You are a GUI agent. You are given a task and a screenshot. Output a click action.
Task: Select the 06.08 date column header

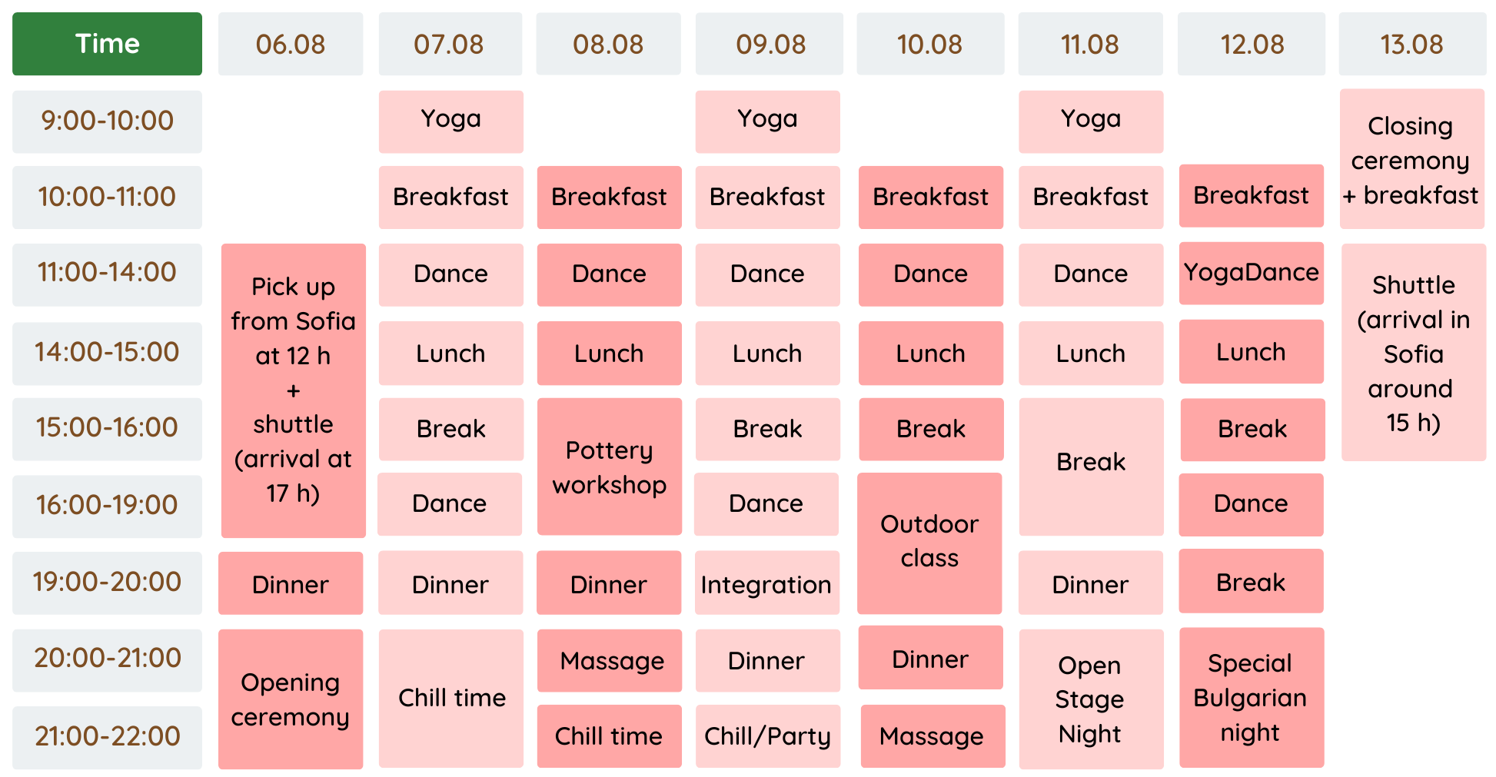click(x=291, y=44)
